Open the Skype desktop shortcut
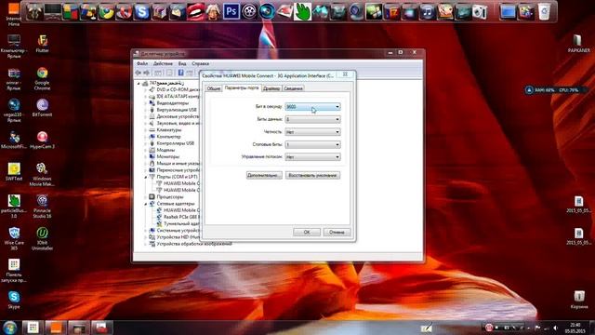 click(14, 300)
